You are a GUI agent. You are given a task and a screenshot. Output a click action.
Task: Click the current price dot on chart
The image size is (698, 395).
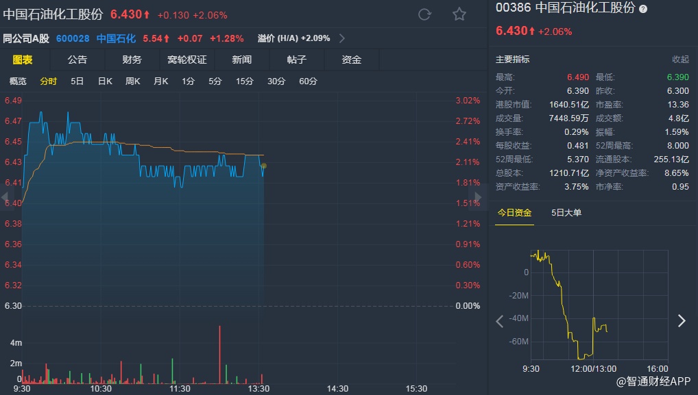[264, 166]
